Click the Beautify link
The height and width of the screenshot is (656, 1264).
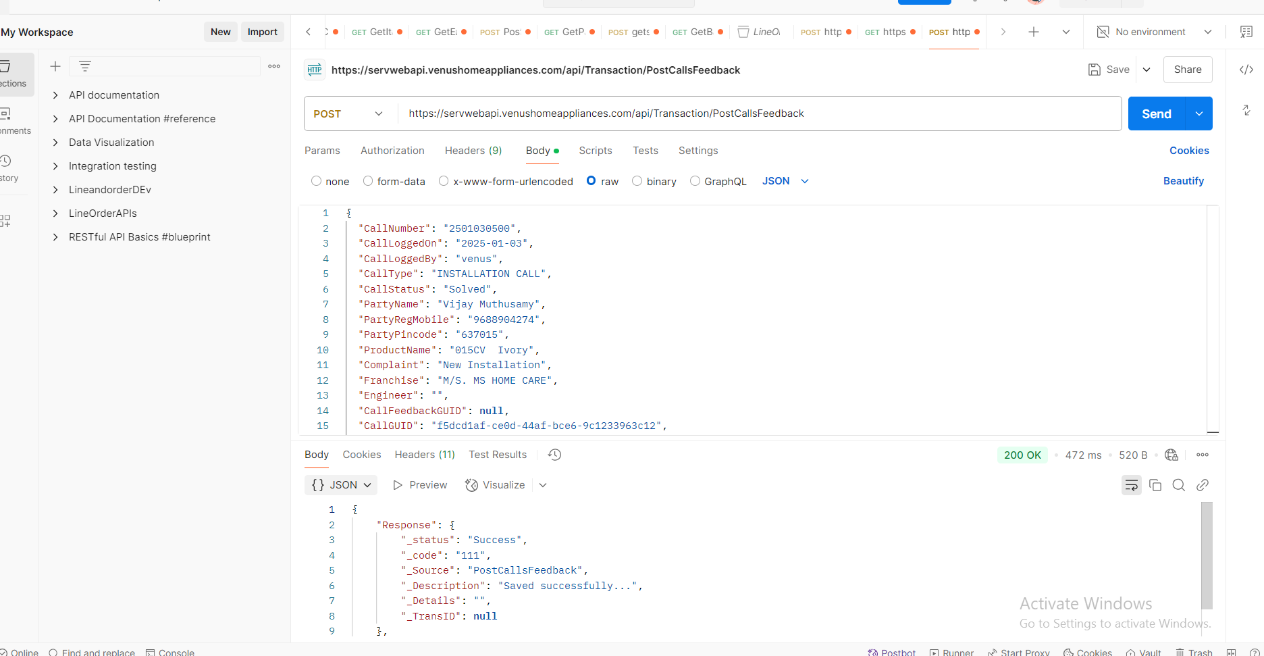1183,181
